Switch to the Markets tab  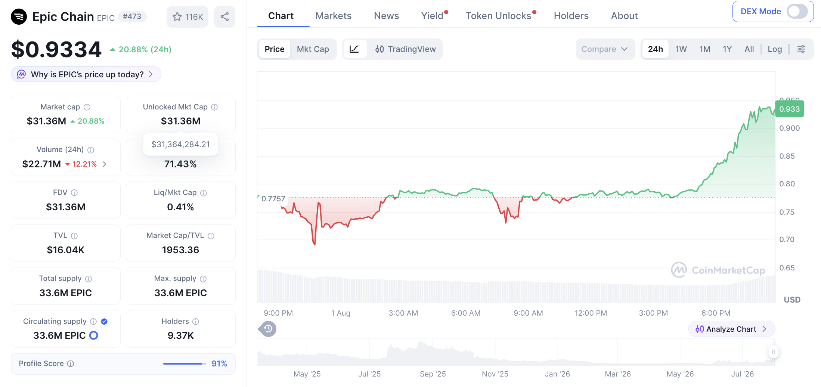click(x=333, y=16)
